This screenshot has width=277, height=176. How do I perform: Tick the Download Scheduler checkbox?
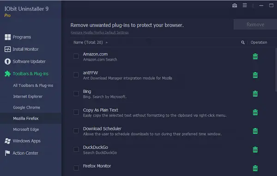click(x=76, y=131)
